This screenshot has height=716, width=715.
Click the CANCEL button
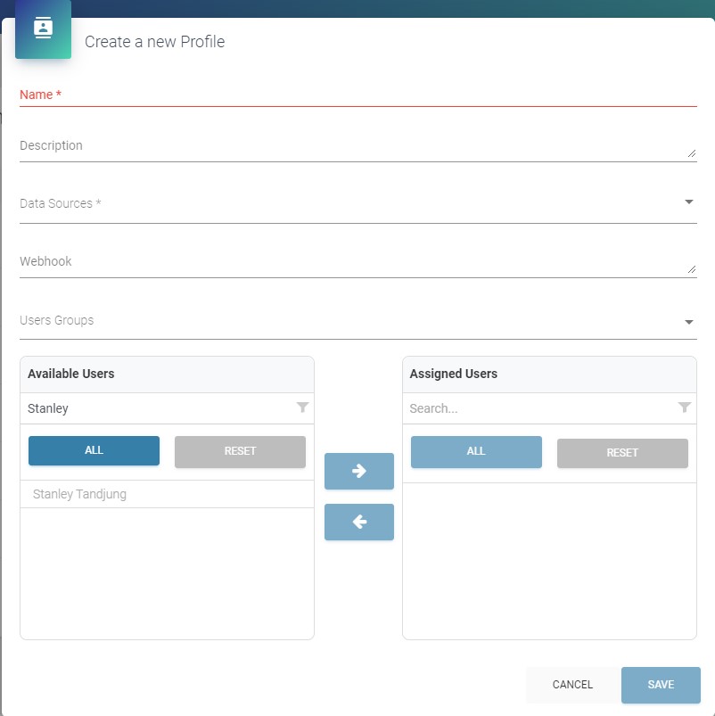[x=572, y=685]
